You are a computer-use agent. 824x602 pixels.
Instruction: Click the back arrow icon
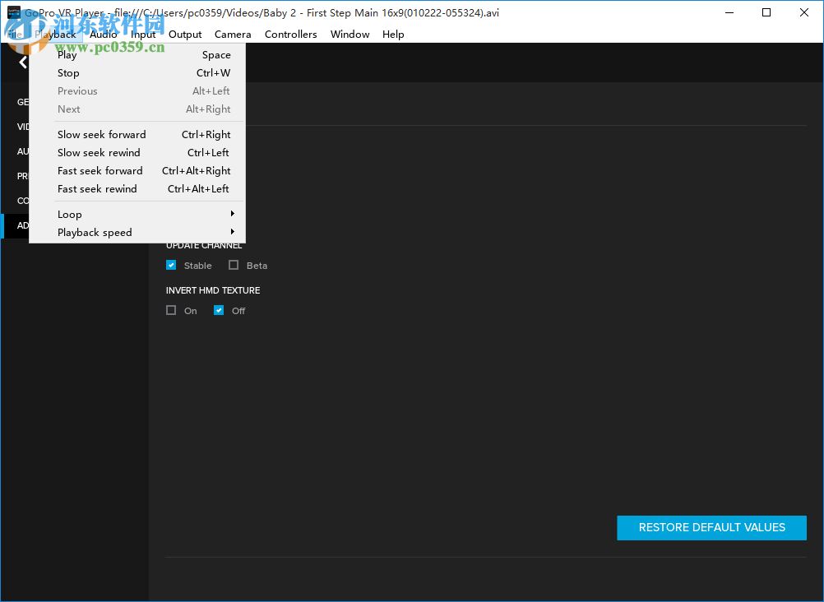pos(22,63)
